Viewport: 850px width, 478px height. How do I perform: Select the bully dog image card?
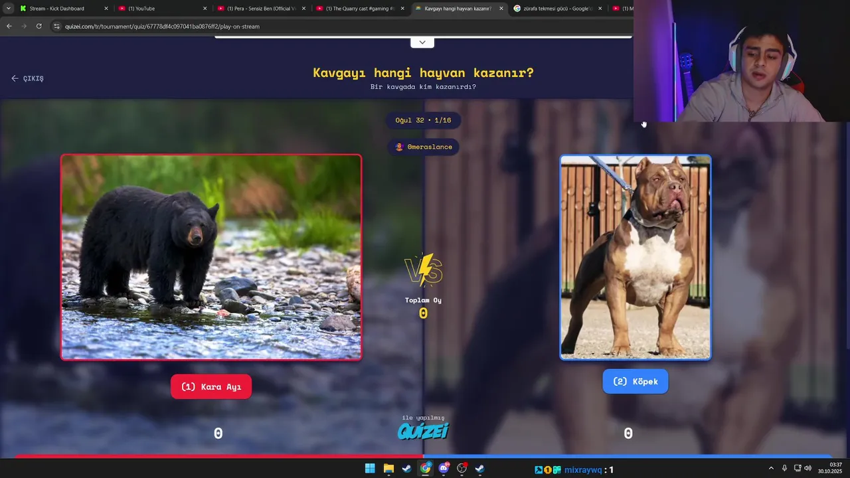coord(636,257)
